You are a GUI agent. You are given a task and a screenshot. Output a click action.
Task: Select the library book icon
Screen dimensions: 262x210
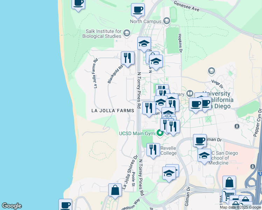click(190, 94)
